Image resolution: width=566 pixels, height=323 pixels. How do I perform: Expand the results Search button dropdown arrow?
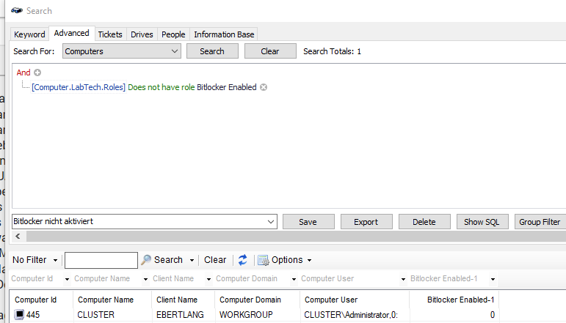192,260
